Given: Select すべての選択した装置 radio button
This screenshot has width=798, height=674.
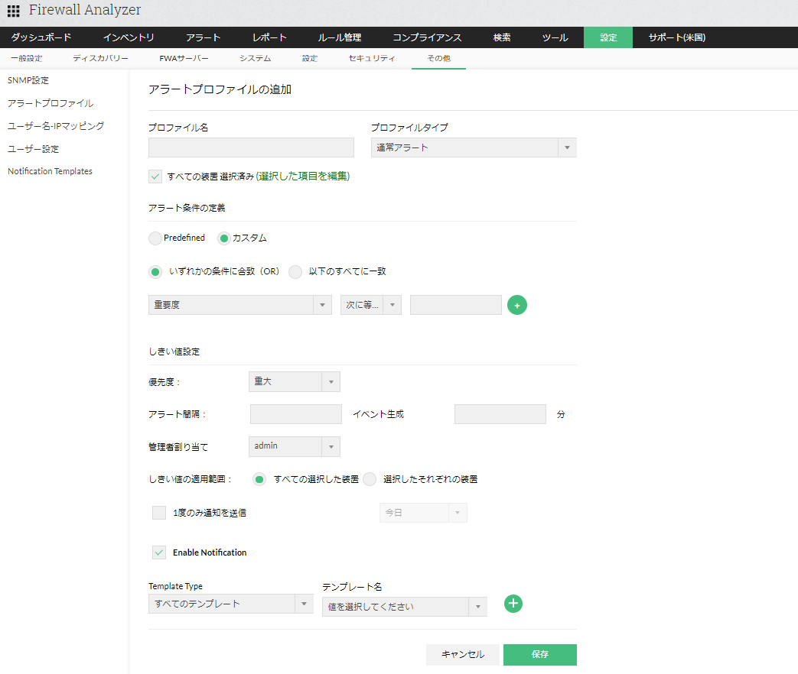Looking at the screenshot, I should pyautogui.click(x=259, y=479).
